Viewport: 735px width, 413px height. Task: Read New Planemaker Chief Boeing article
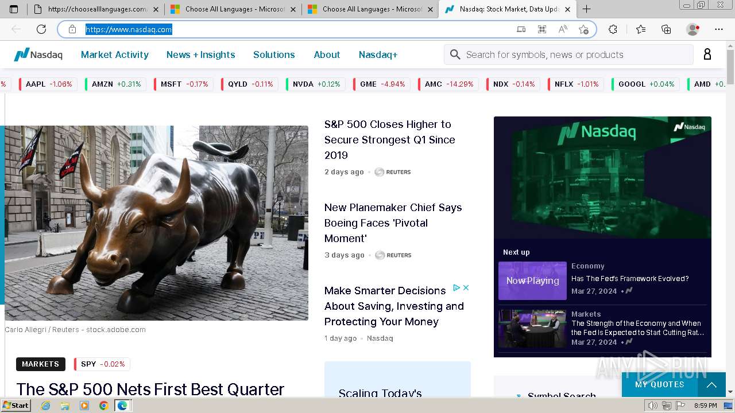click(x=393, y=223)
